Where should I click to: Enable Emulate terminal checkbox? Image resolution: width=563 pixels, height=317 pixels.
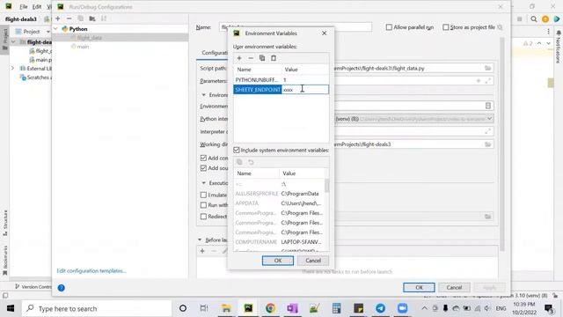(203, 195)
